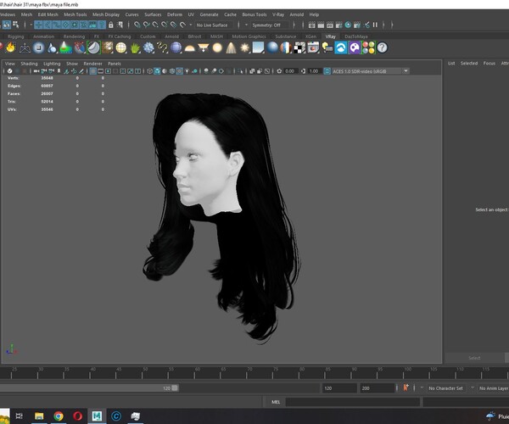This screenshot has width=509, height=424.
Task: Switch to the DazToMaya shelf tab
Action: (356, 36)
